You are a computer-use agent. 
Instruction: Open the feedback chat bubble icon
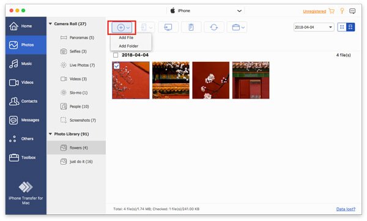point(352,11)
